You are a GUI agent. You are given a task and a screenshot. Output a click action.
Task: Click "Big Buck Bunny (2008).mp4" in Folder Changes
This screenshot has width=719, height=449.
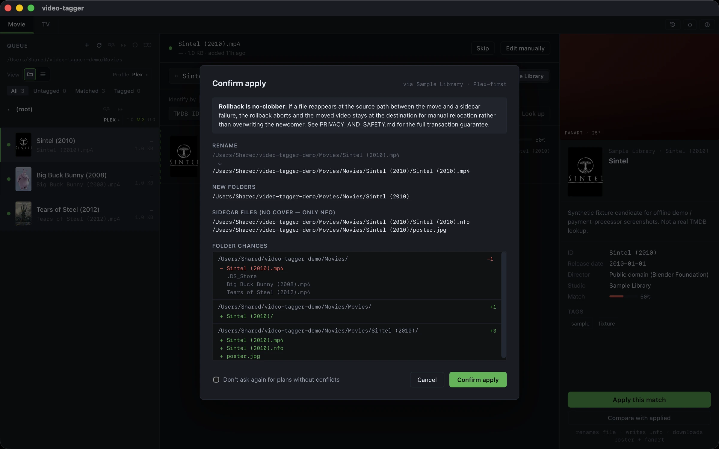(x=268, y=284)
